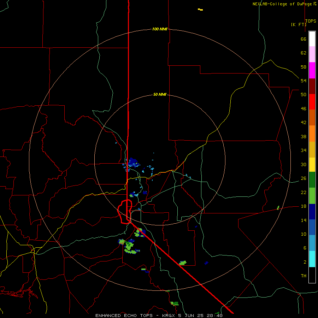The image size is (318, 318).
Task: Pick the dark red (maroon) legend swatch
Action: point(312,86)
